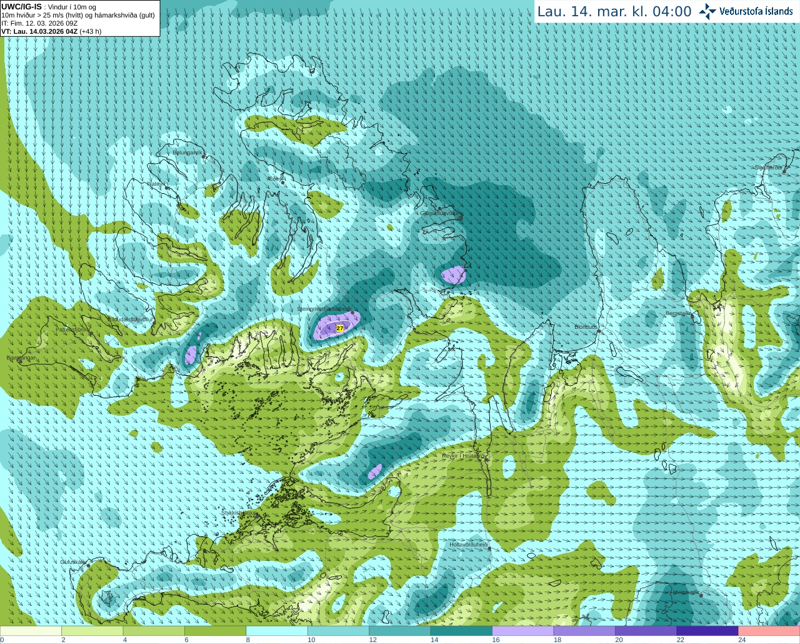Click the 4–6 m/s green legend swatch
The height and width of the screenshot is (644, 800).
[x=154, y=631]
